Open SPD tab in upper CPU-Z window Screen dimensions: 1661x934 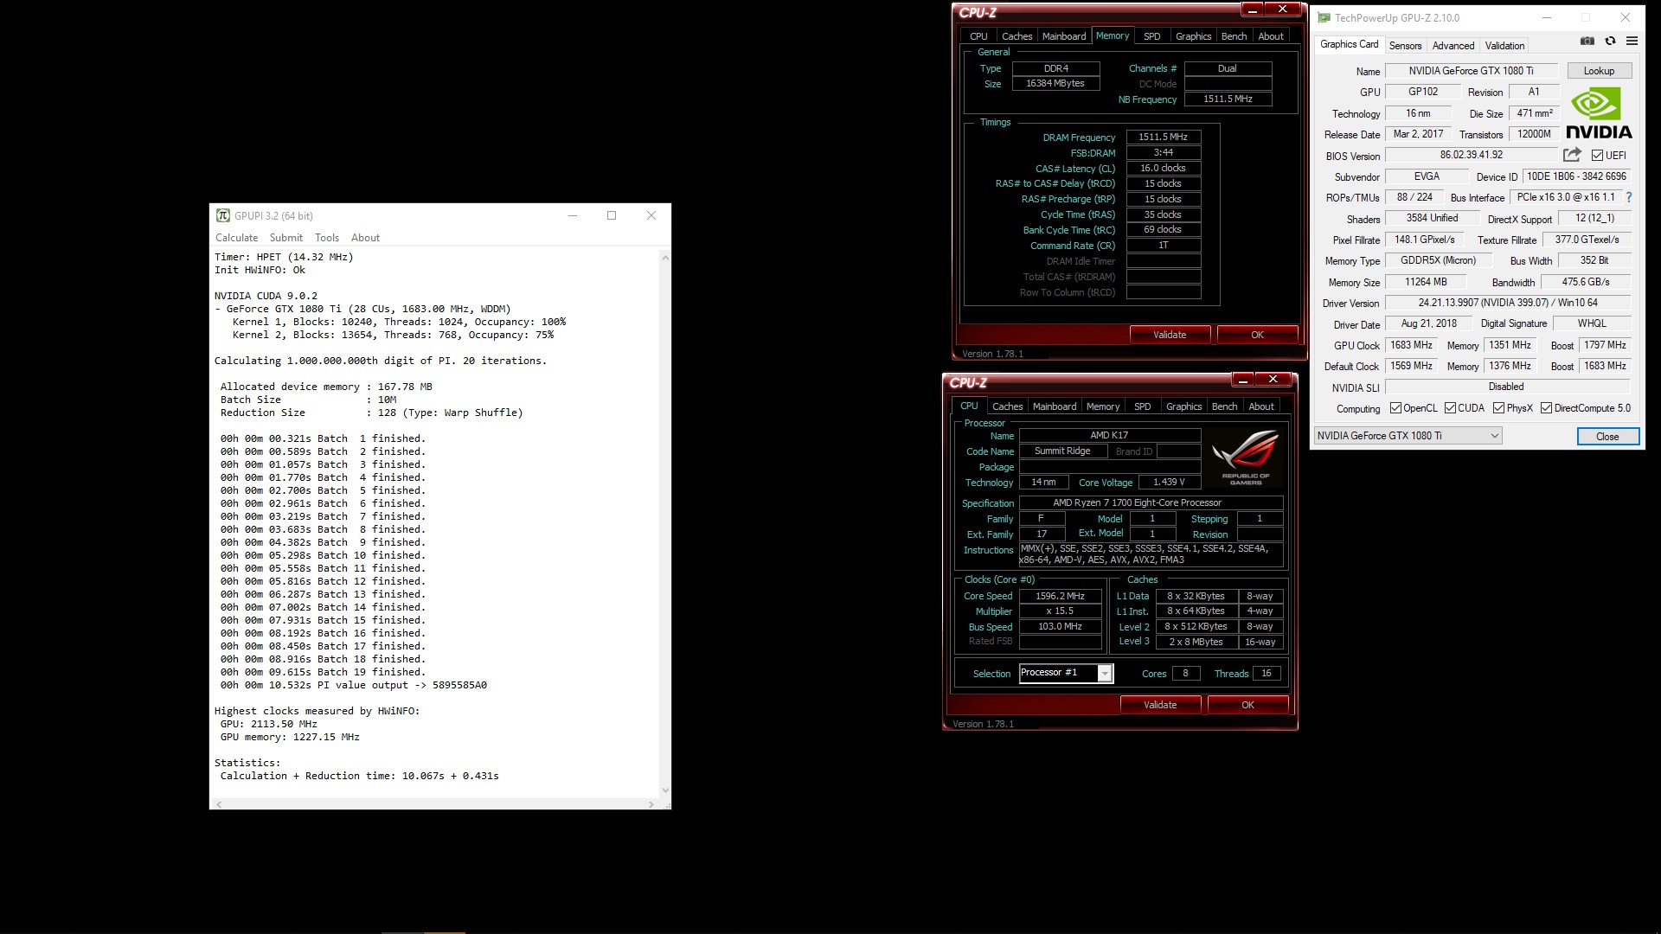(x=1151, y=36)
